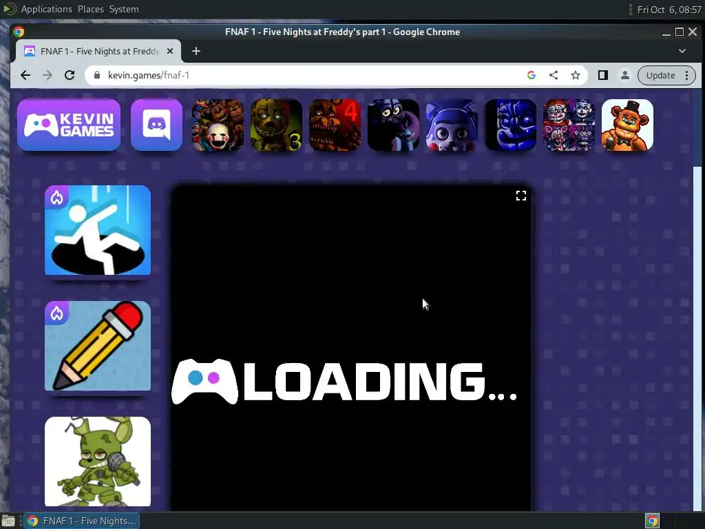
Task: Bookmark this page with the star
Action: (576, 75)
